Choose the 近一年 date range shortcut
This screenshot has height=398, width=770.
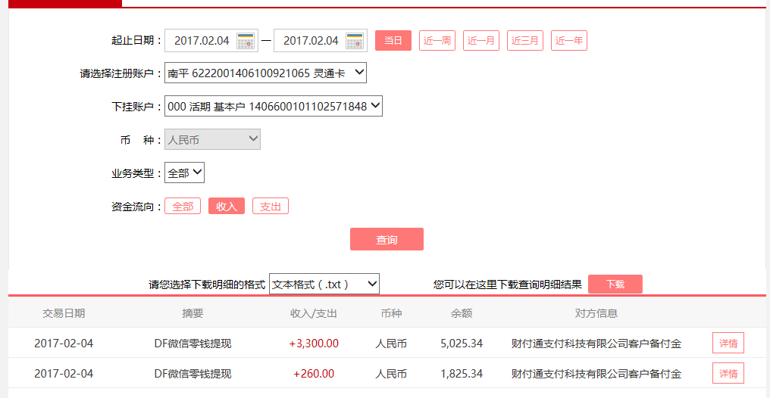569,41
